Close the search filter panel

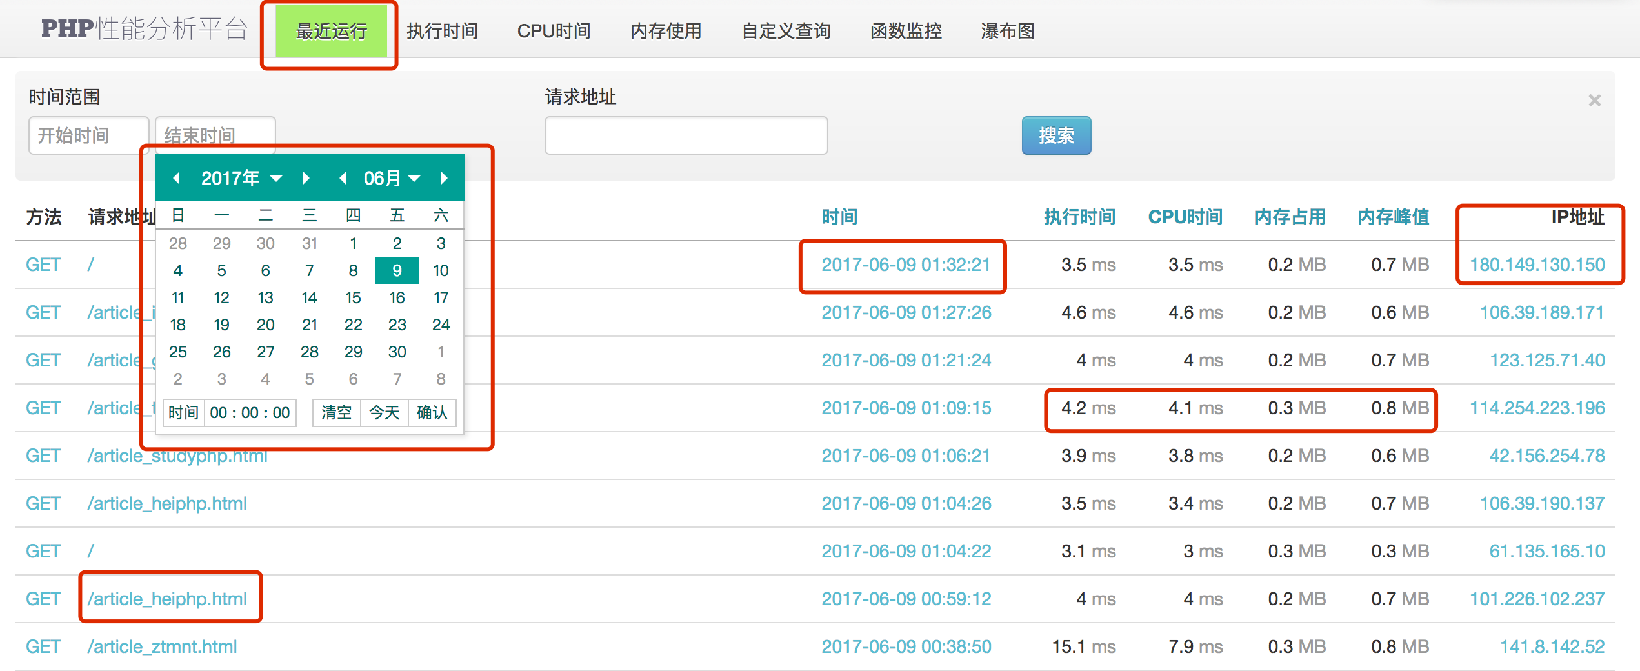point(1594,101)
